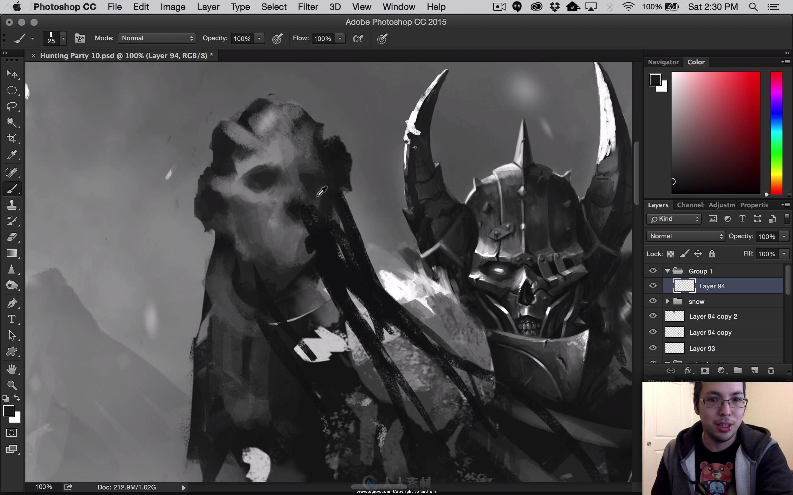Hide the snow group visibility eye
Image resolution: width=793 pixels, height=495 pixels.
click(653, 301)
